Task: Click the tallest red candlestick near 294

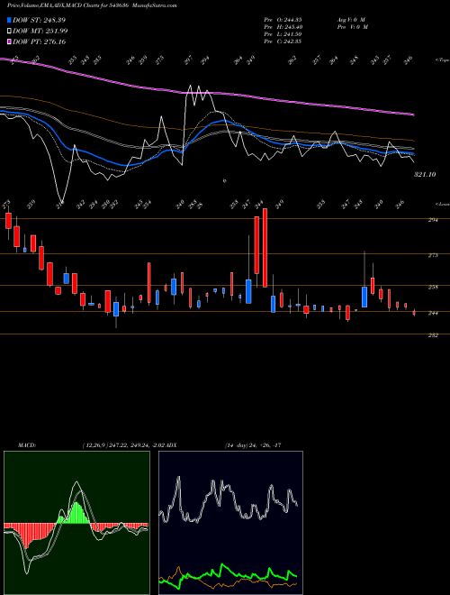Action: [265, 248]
